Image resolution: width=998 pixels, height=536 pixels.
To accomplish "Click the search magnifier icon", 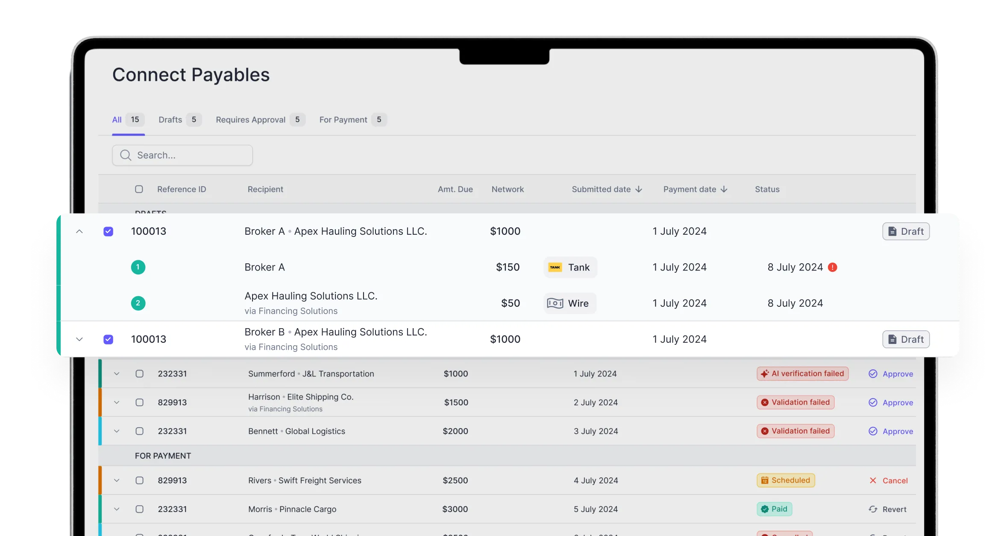I will (125, 155).
